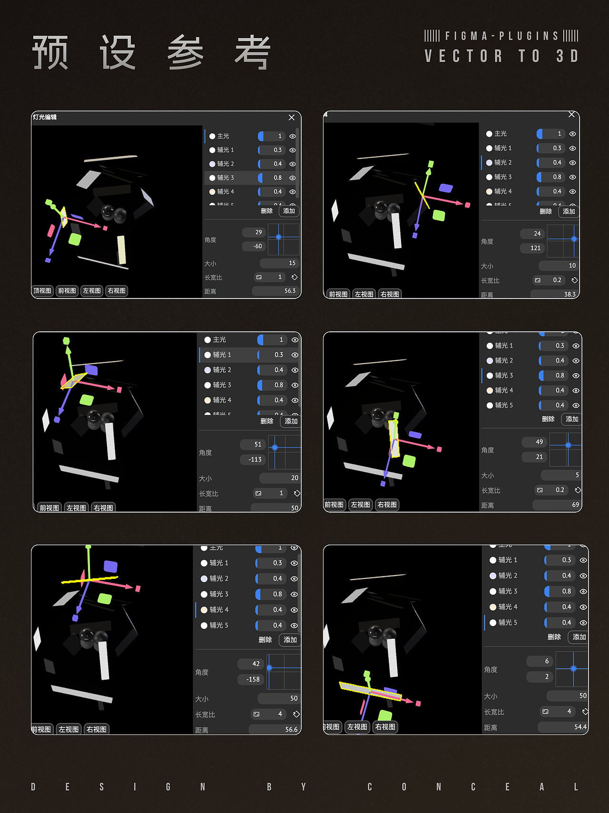Screen dimensions: 609x813
Task: Toggle 辅光 2 eye in panel with distance 38.3
Action: 573,163
